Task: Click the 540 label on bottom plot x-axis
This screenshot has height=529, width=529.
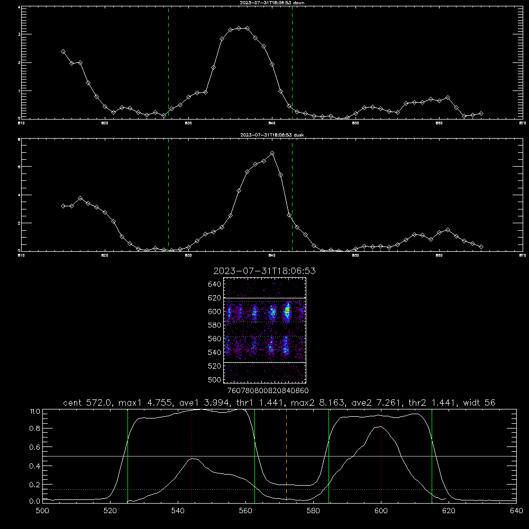Action: point(178,511)
